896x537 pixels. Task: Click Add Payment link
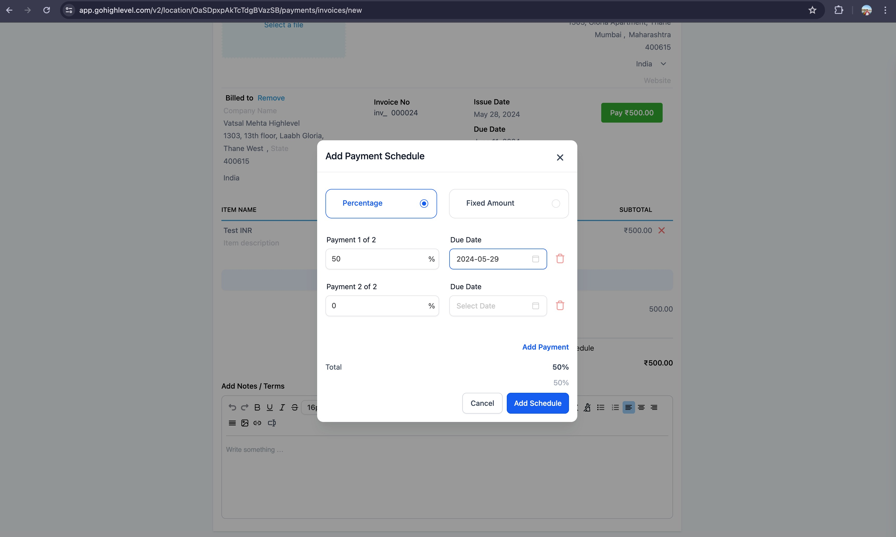tap(545, 347)
